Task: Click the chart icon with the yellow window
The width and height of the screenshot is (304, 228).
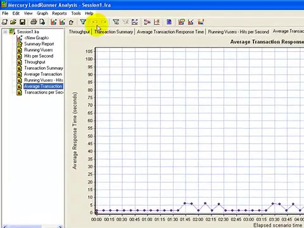Action: tap(181, 22)
